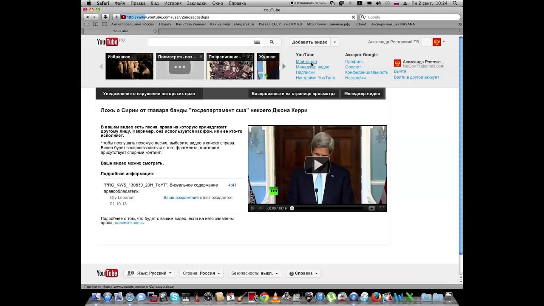The width and height of the screenshot is (544, 306).
Task: Open the player settings expander arrow
Action: (371, 208)
